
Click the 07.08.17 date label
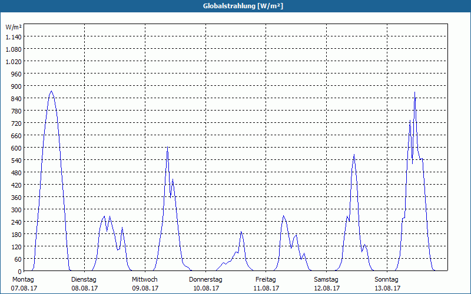pos(24,288)
